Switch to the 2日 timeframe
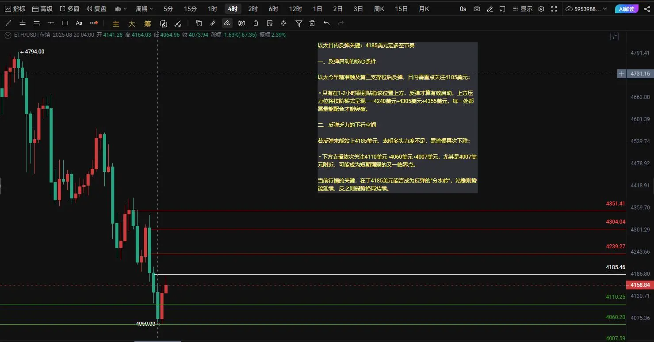The width and height of the screenshot is (654, 342). [338, 8]
